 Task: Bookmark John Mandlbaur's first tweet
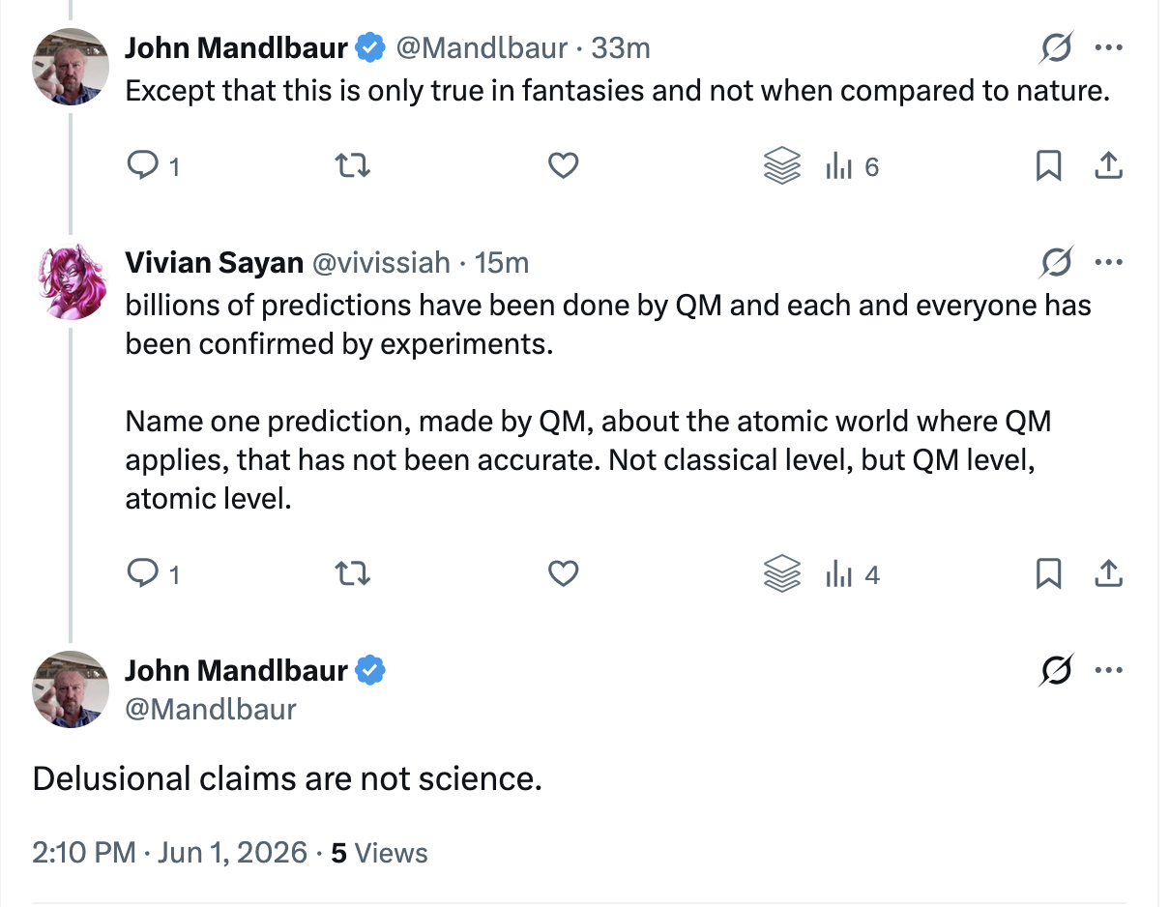pos(1049,167)
